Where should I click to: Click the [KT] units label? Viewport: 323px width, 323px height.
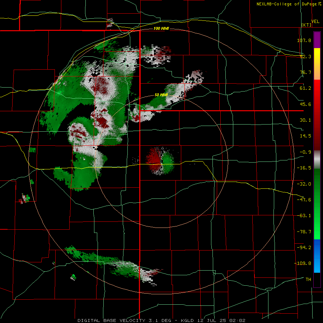pyautogui.click(x=306, y=25)
